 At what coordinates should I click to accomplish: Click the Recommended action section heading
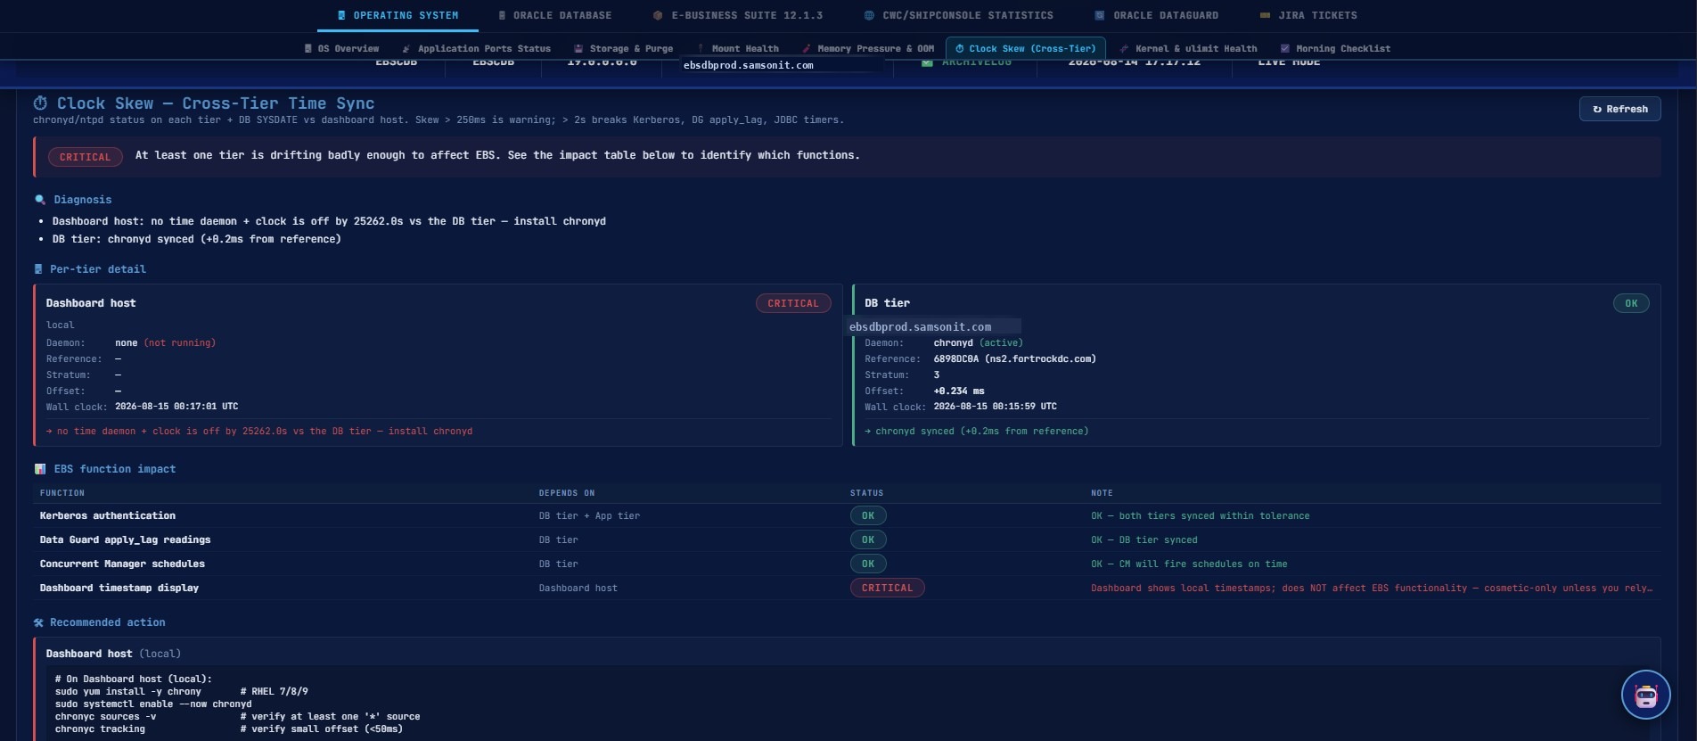pos(107,622)
